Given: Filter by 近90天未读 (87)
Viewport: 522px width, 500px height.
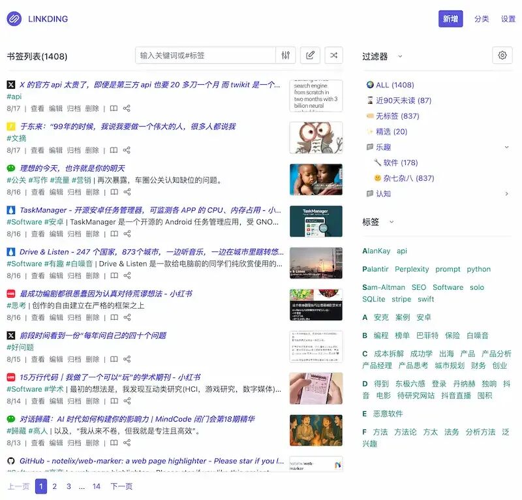Looking at the screenshot, I should [x=403, y=101].
